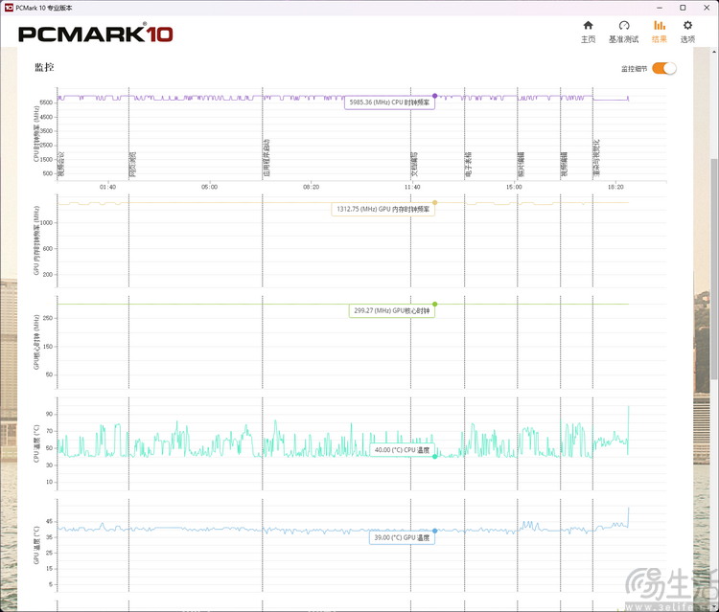The width and height of the screenshot is (719, 612).
Task: Click the 299.27 (MHz) GPU核心时钟 tooltip
Action: (391, 310)
